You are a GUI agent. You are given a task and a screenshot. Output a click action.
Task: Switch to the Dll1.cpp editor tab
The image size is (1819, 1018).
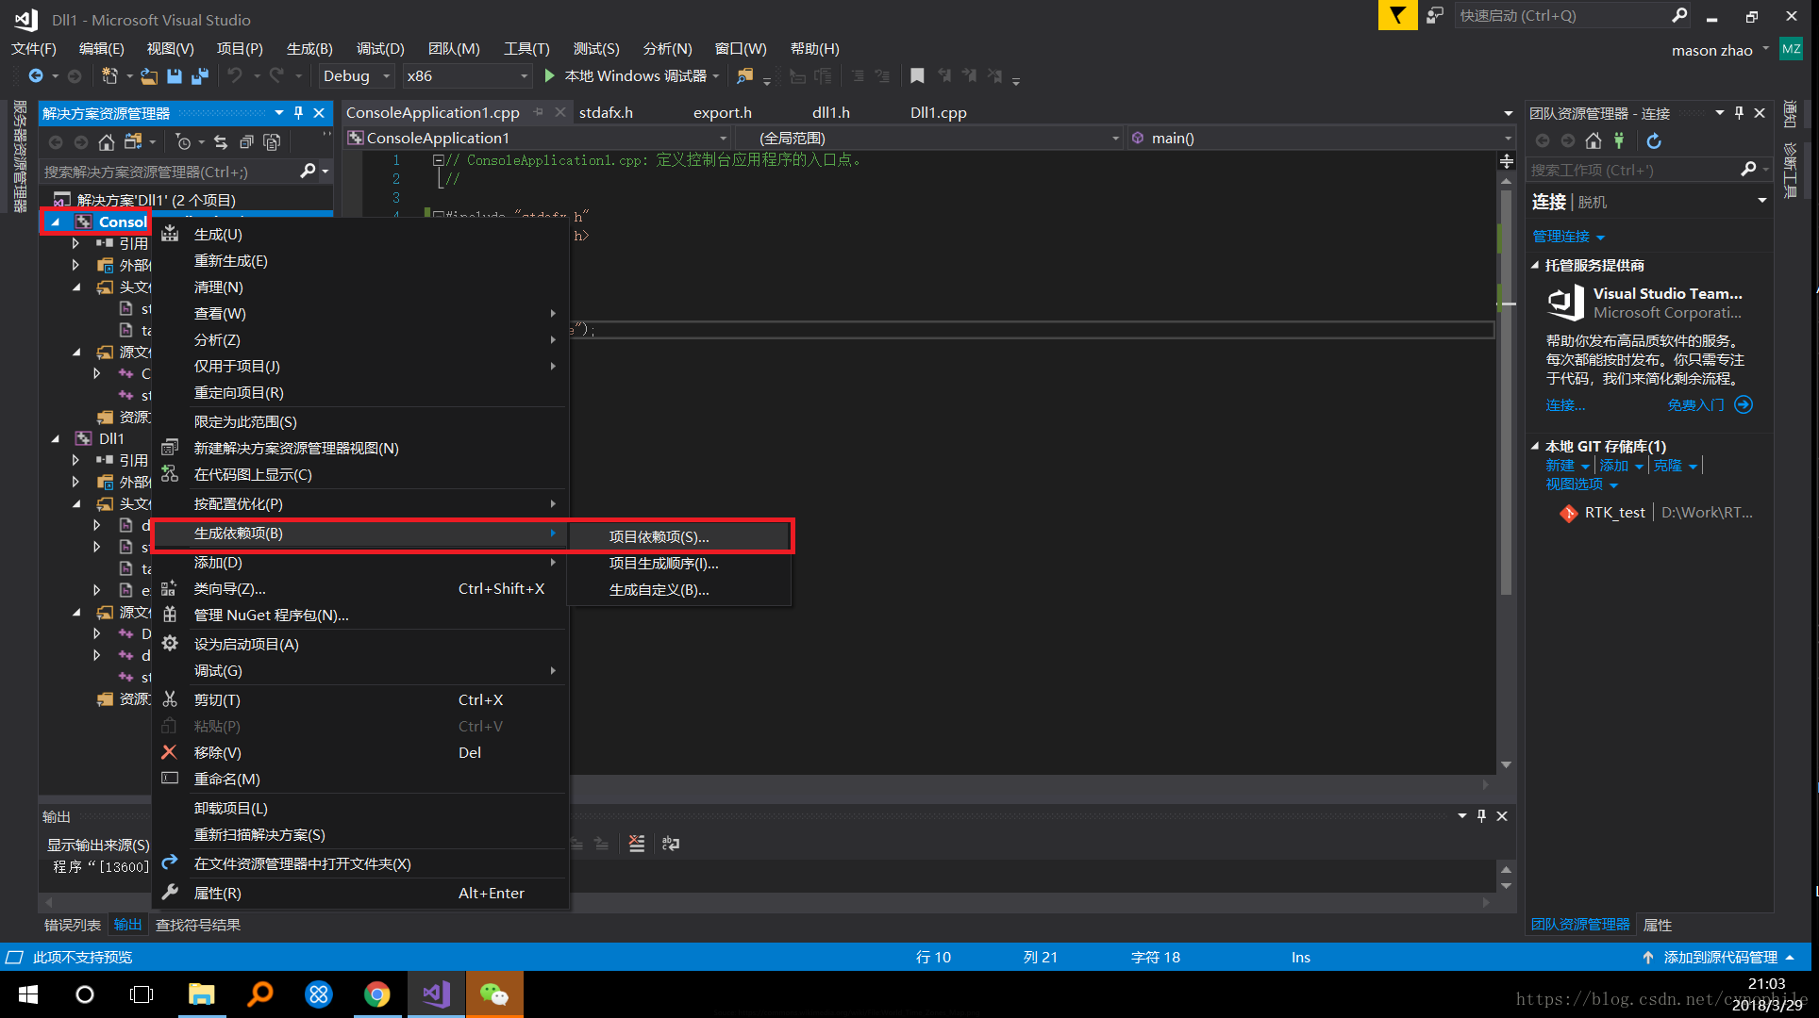938,112
